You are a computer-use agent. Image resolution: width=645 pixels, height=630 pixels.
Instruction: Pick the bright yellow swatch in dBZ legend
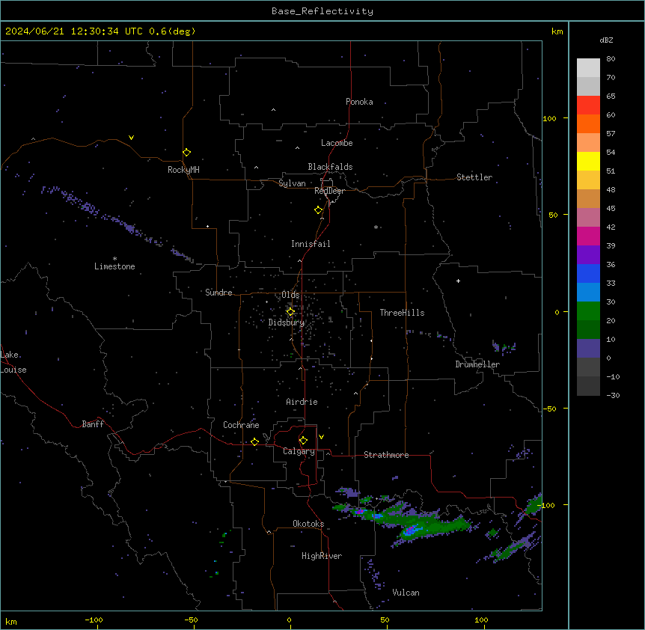pyautogui.click(x=588, y=161)
